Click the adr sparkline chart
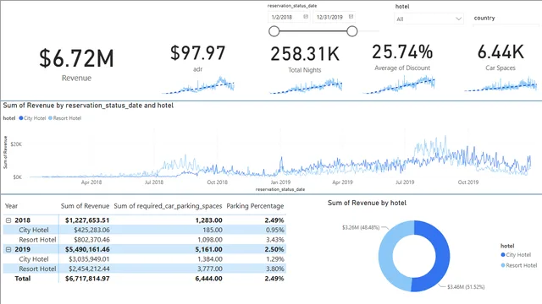Viewport: 542px width, 304px height. [x=197, y=84]
